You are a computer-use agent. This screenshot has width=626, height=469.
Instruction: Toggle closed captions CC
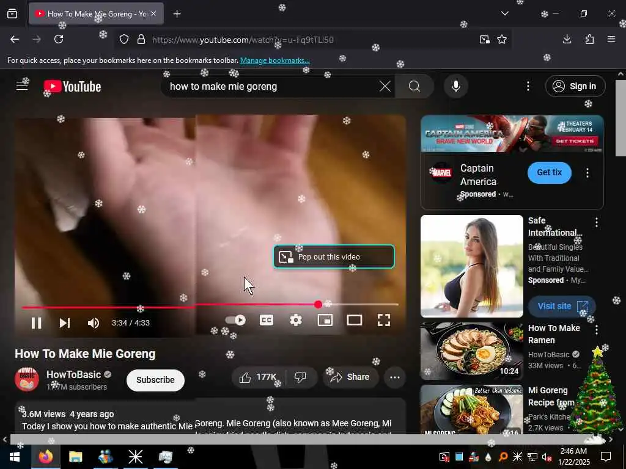pos(267,320)
